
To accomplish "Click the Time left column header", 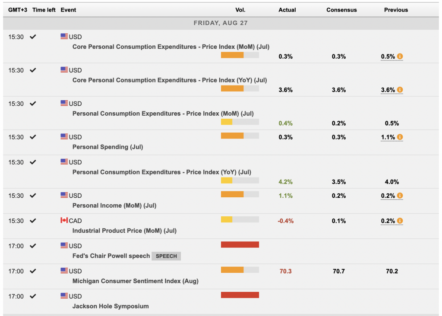I will (x=44, y=10).
